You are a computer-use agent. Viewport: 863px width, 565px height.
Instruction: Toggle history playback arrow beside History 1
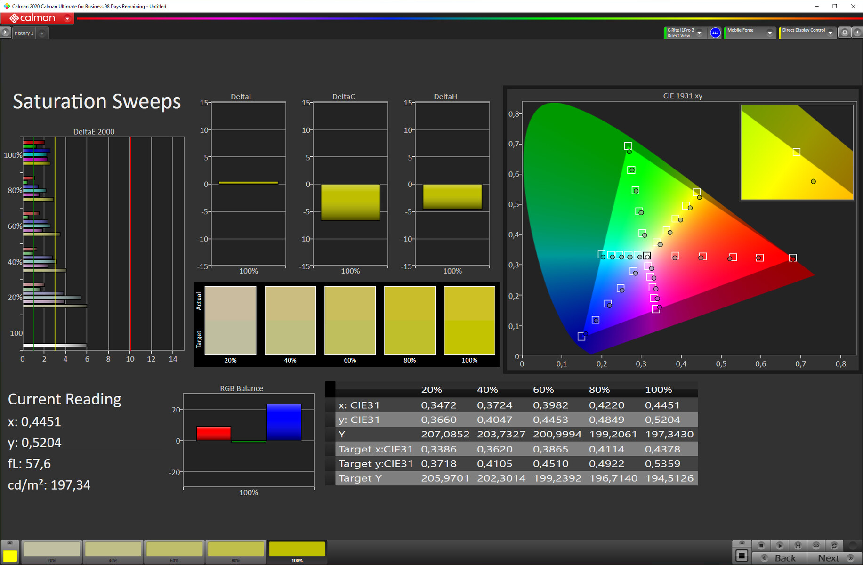tap(6, 32)
